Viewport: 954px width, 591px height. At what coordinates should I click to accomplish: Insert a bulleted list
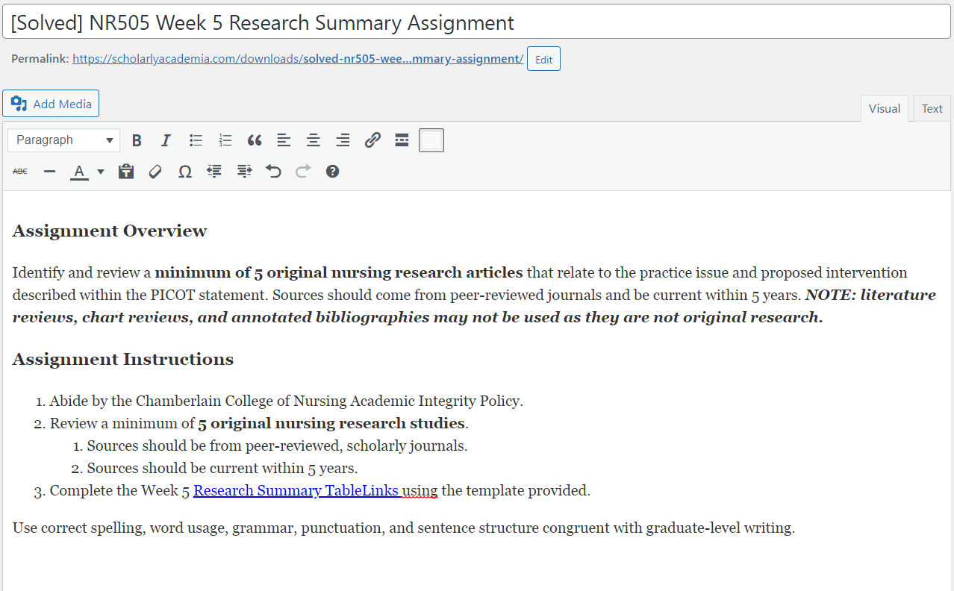[x=196, y=140]
